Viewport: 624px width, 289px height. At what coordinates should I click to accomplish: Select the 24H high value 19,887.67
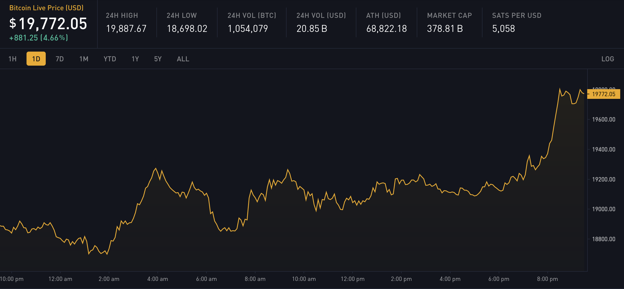coord(126,28)
